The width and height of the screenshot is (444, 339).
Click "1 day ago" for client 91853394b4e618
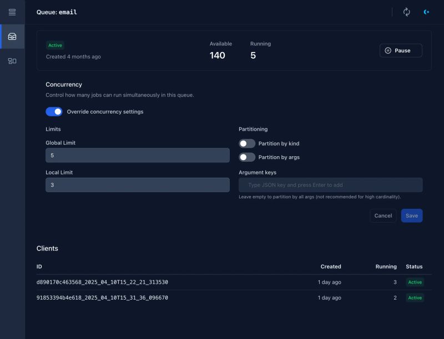point(329,298)
